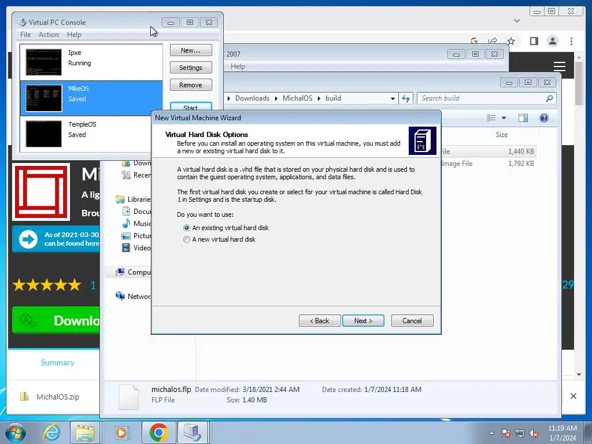
Task: Open File menu in Virtual PC Console
Action: pos(25,34)
